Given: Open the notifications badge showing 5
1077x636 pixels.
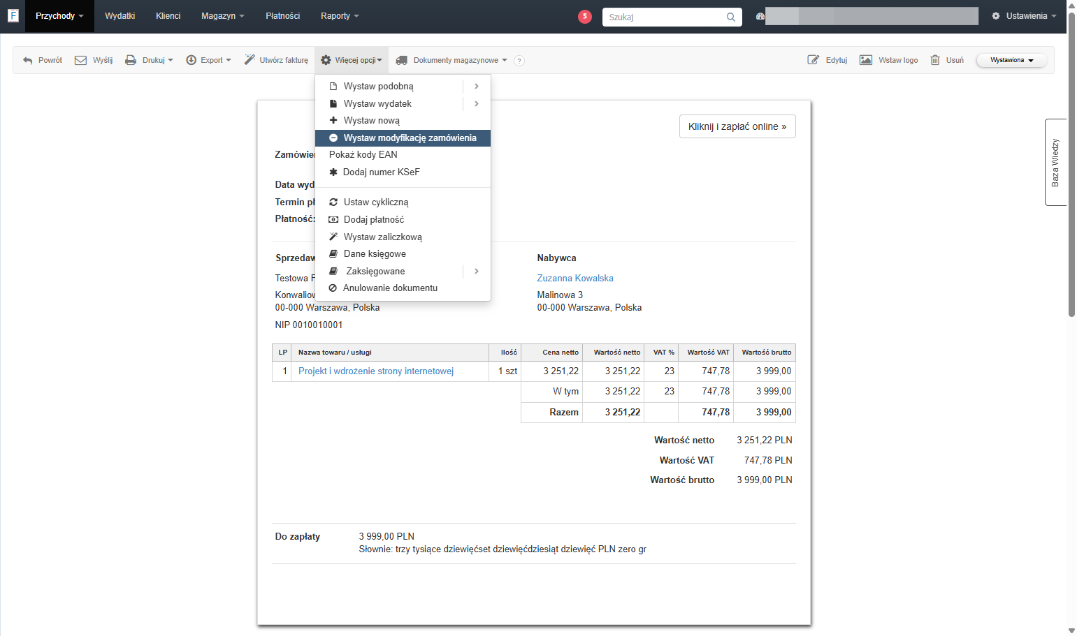Looking at the screenshot, I should coord(585,16).
